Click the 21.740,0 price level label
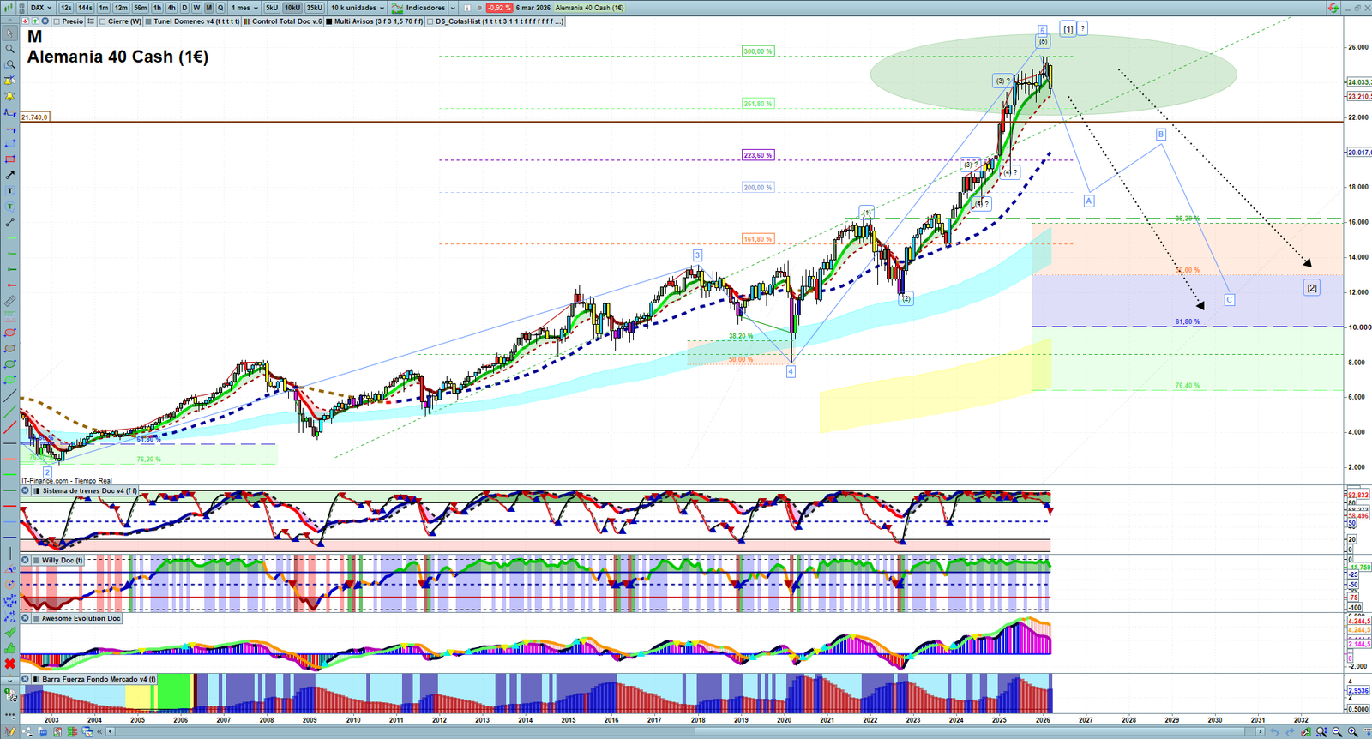This screenshot has width=1372, height=739. tap(35, 117)
